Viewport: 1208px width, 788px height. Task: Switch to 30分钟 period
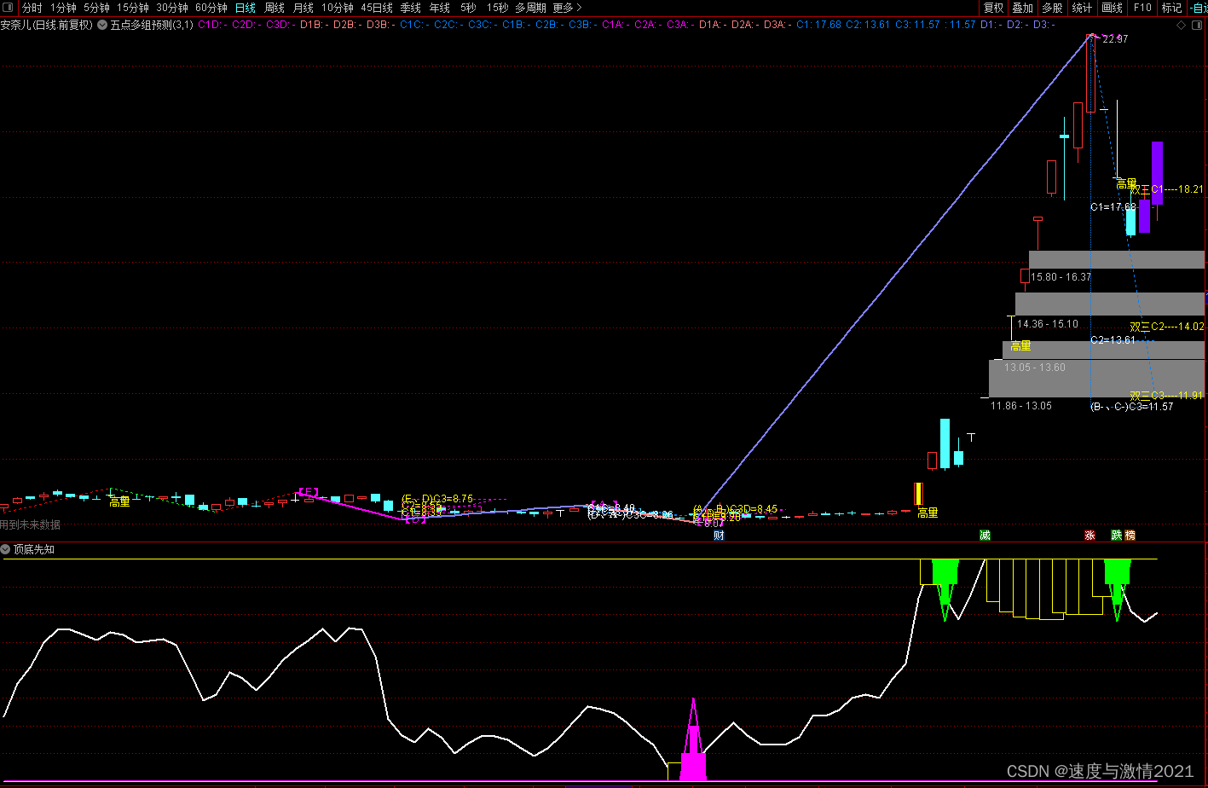(171, 8)
